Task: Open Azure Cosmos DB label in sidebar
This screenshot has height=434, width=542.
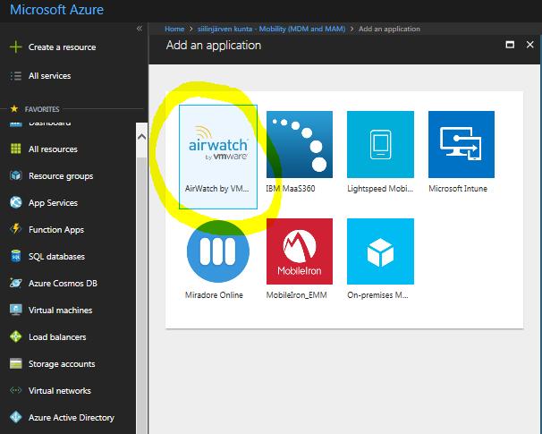Action: (x=63, y=284)
